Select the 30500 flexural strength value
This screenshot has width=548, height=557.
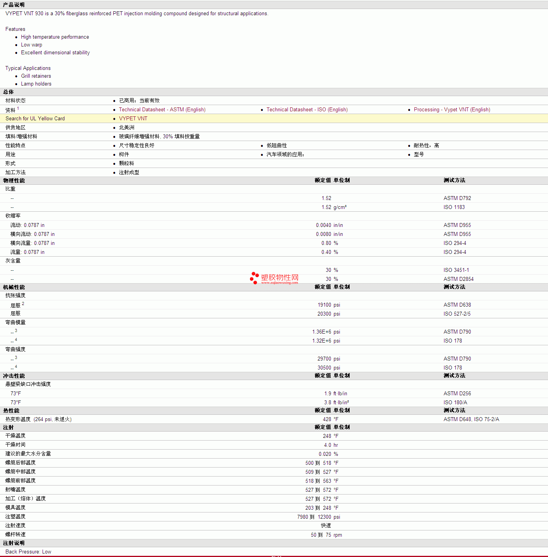pyautogui.click(x=324, y=368)
